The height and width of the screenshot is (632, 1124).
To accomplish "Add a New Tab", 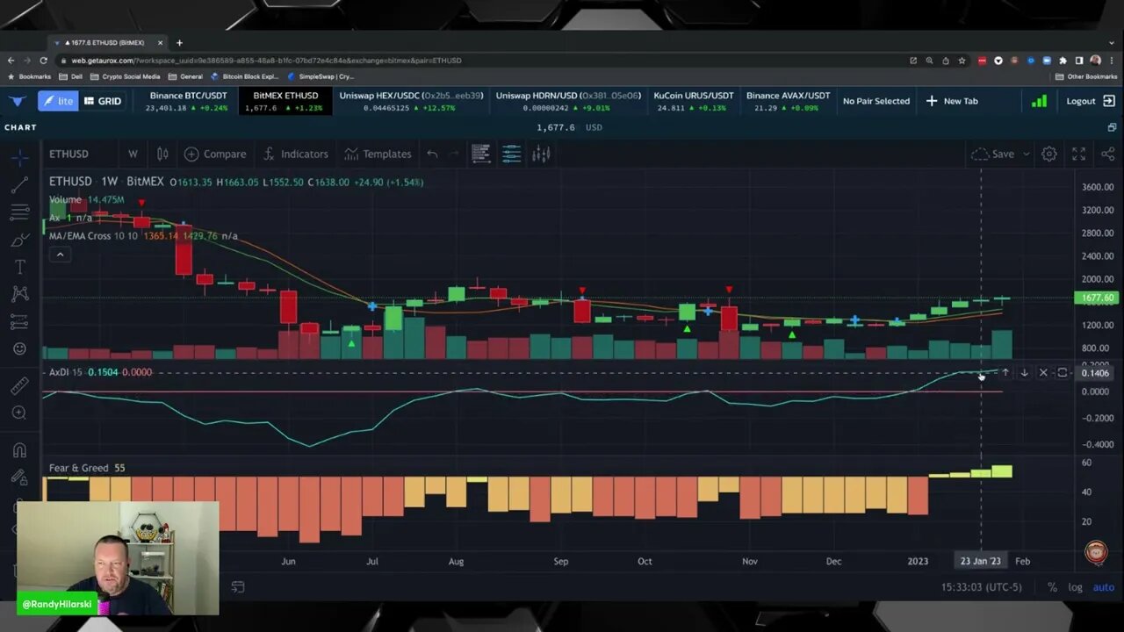I will tap(952, 101).
